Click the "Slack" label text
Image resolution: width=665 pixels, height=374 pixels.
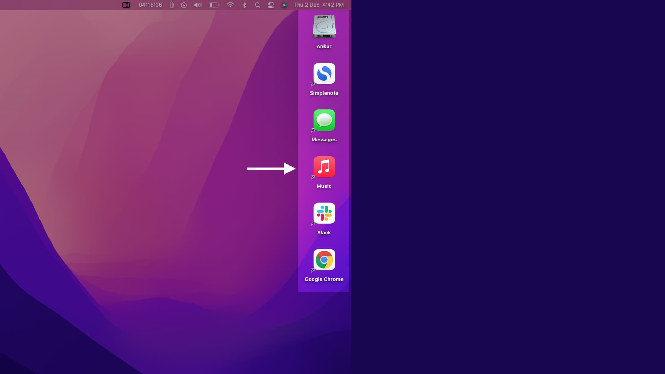pos(324,233)
